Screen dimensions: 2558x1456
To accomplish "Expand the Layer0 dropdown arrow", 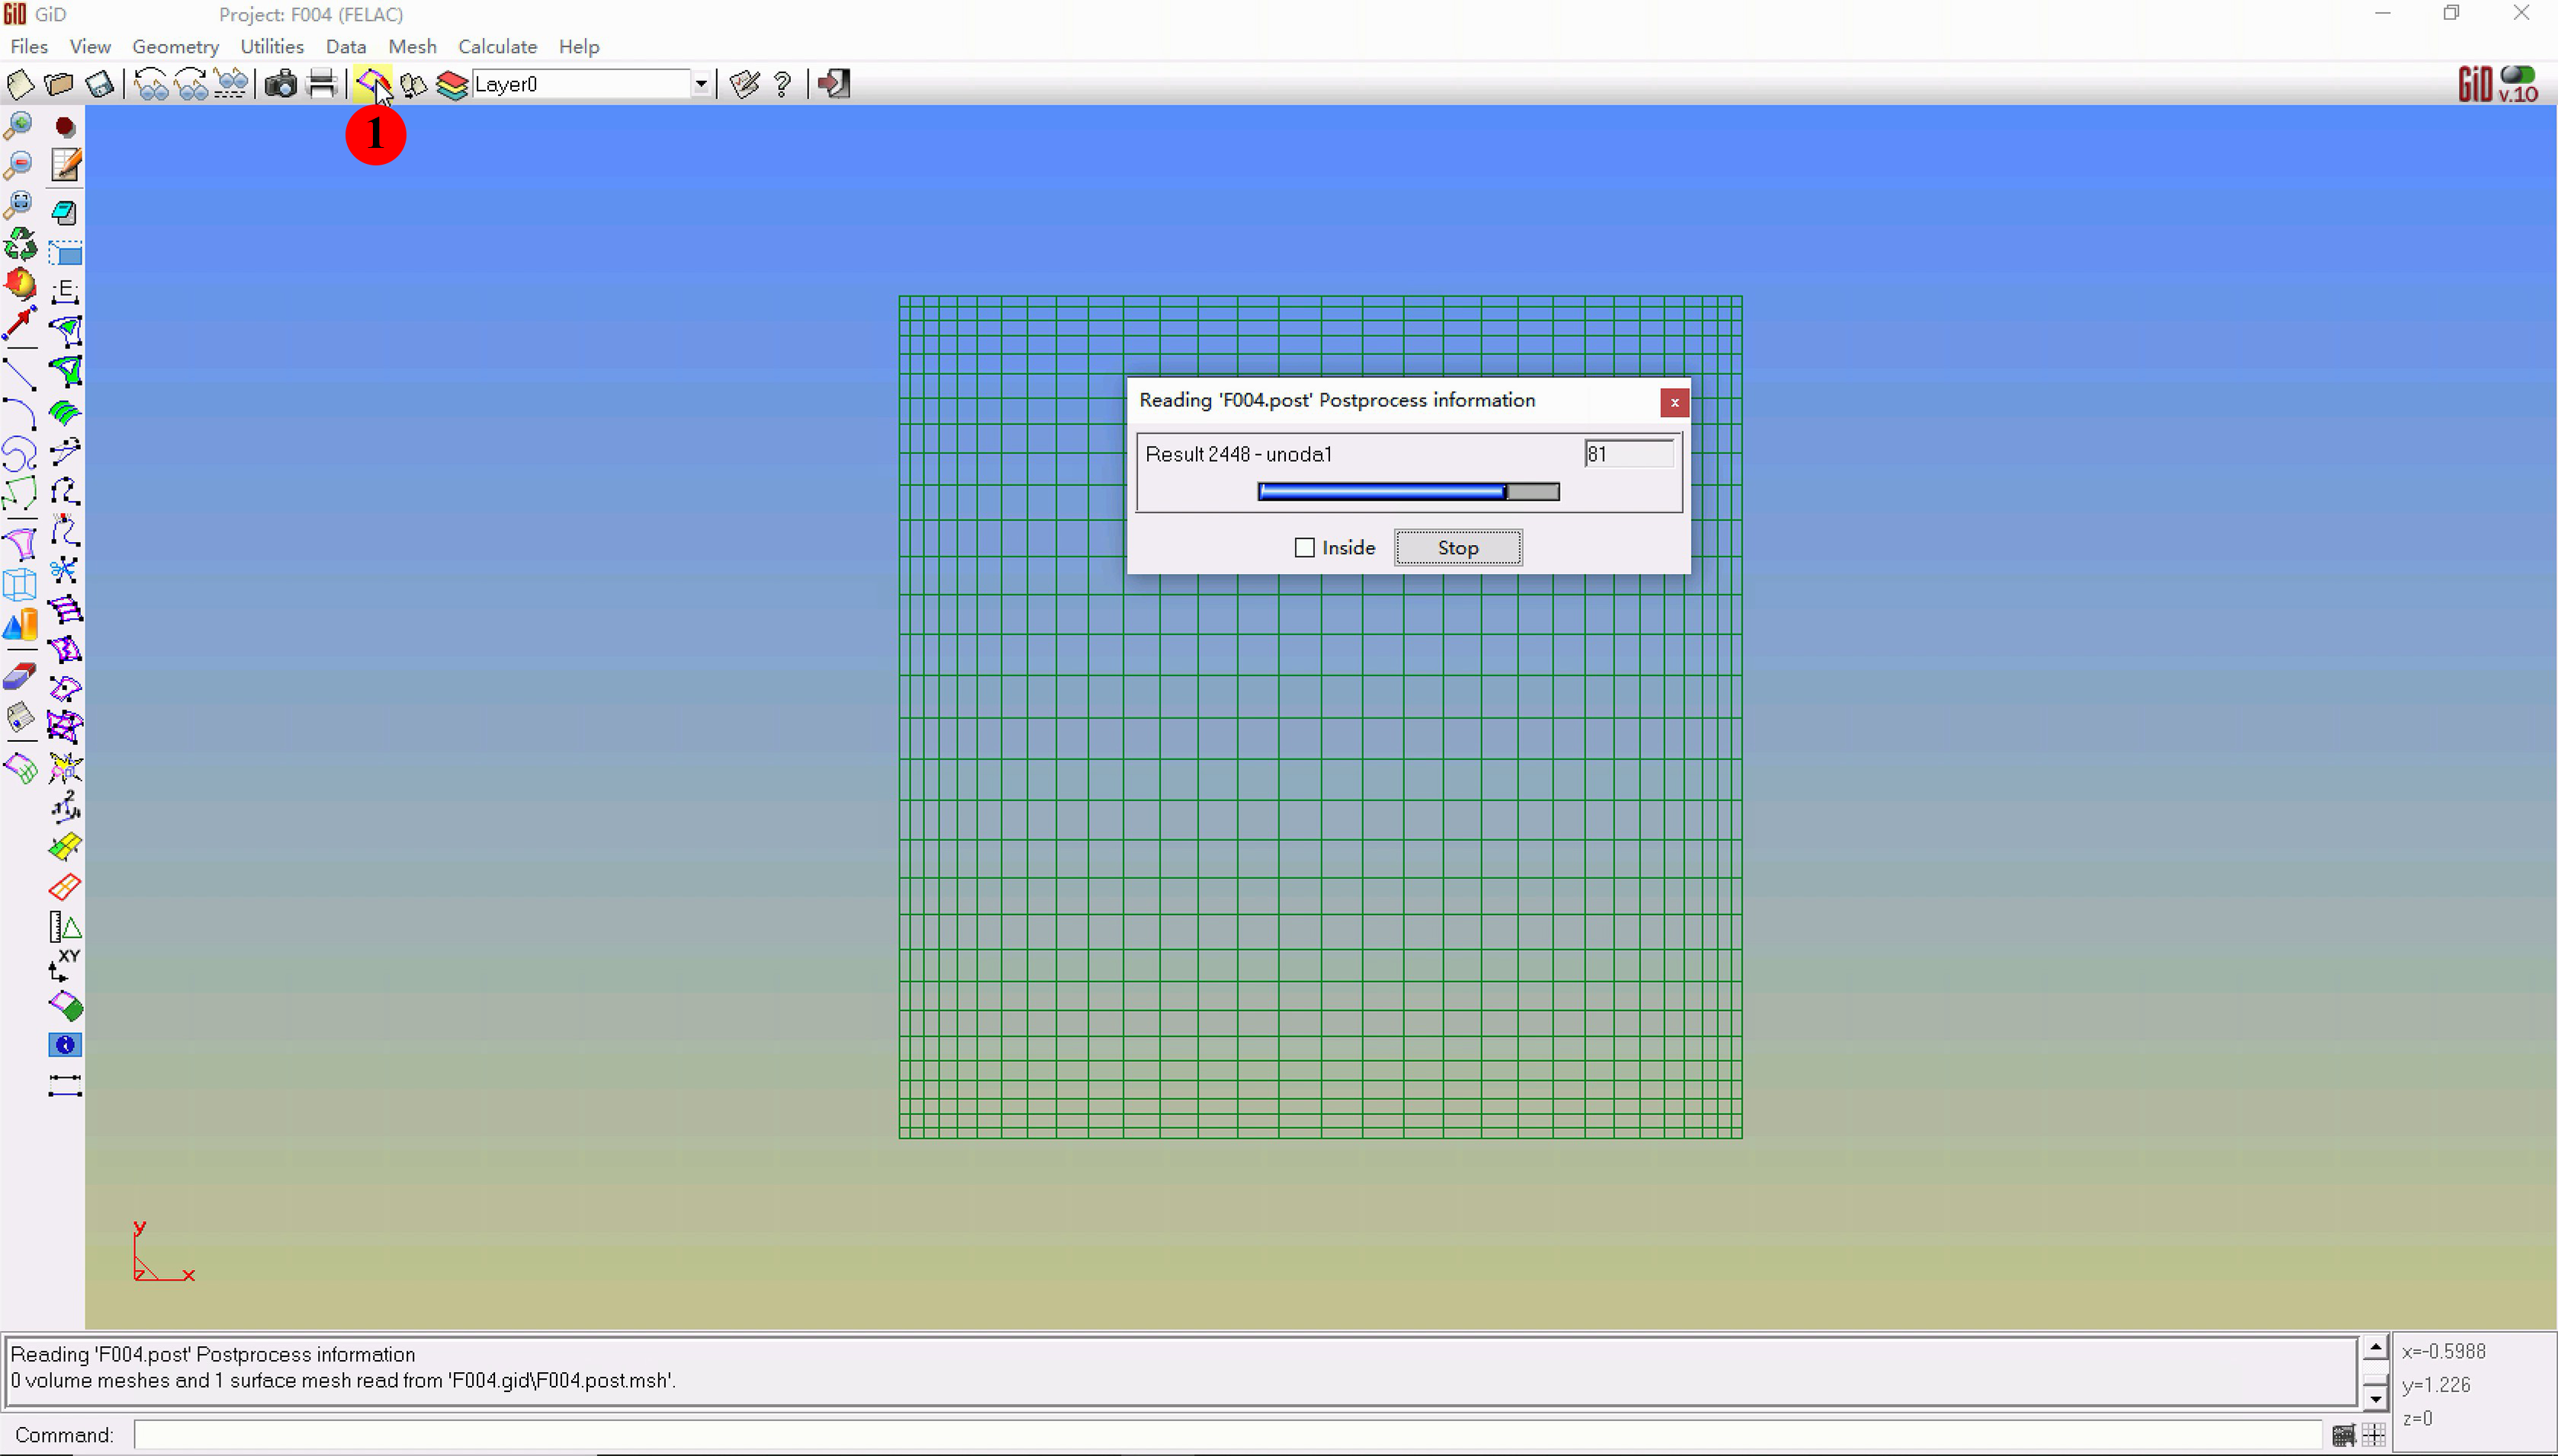I will pyautogui.click(x=701, y=85).
